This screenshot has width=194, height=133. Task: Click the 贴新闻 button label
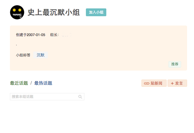tap(156, 83)
